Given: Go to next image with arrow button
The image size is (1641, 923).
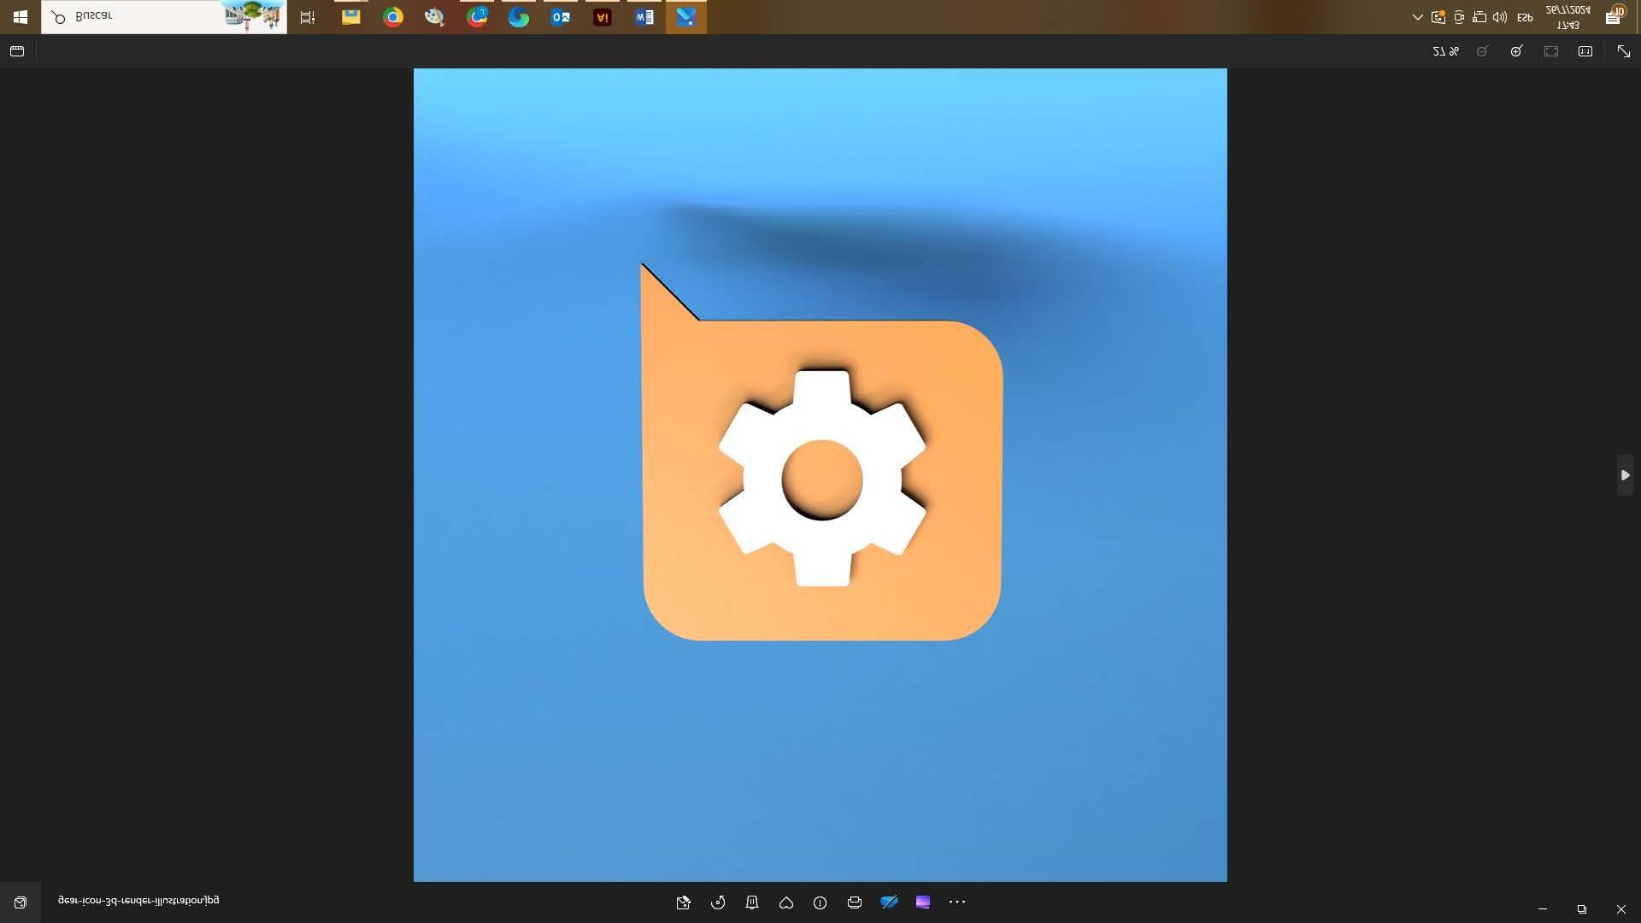Looking at the screenshot, I should pos(1625,475).
